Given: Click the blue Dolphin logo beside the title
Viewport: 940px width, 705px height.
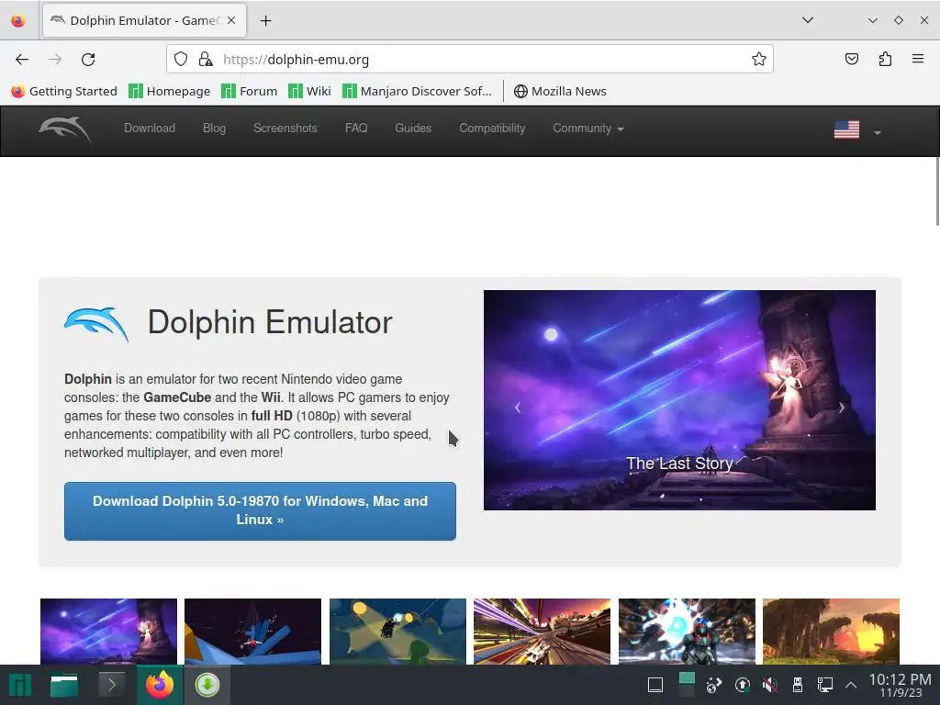Looking at the screenshot, I should click(x=95, y=324).
